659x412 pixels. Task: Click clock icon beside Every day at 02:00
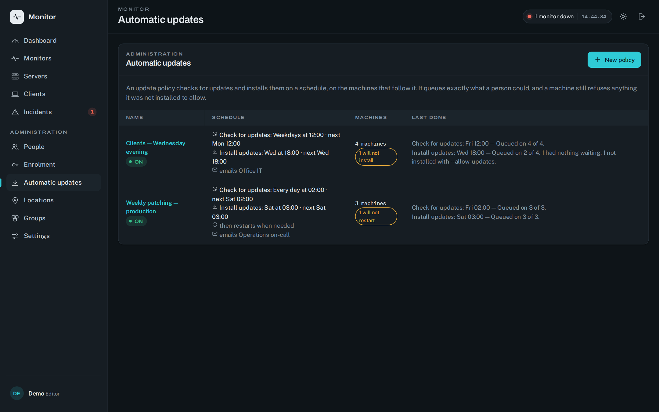(215, 189)
